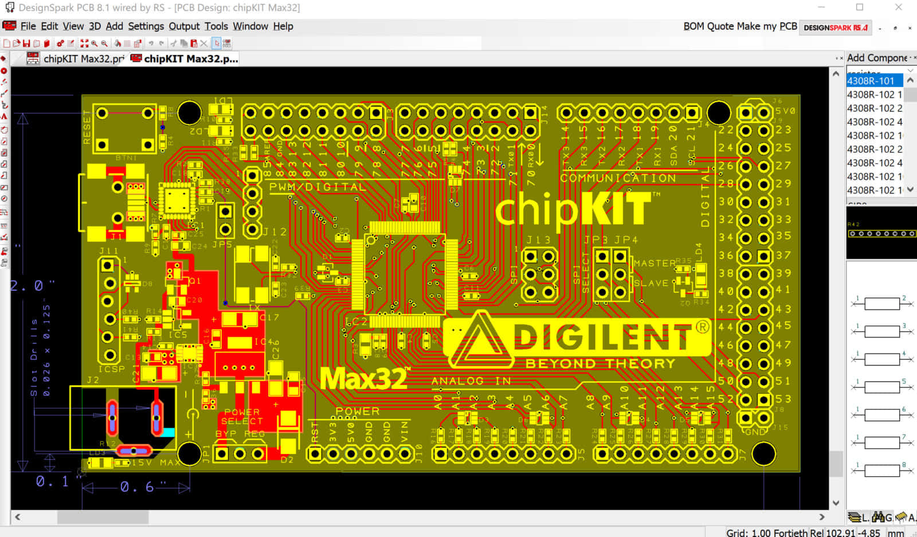This screenshot has width=917, height=537.
Task: Click the Delete X toolbar icon
Action: pos(203,44)
